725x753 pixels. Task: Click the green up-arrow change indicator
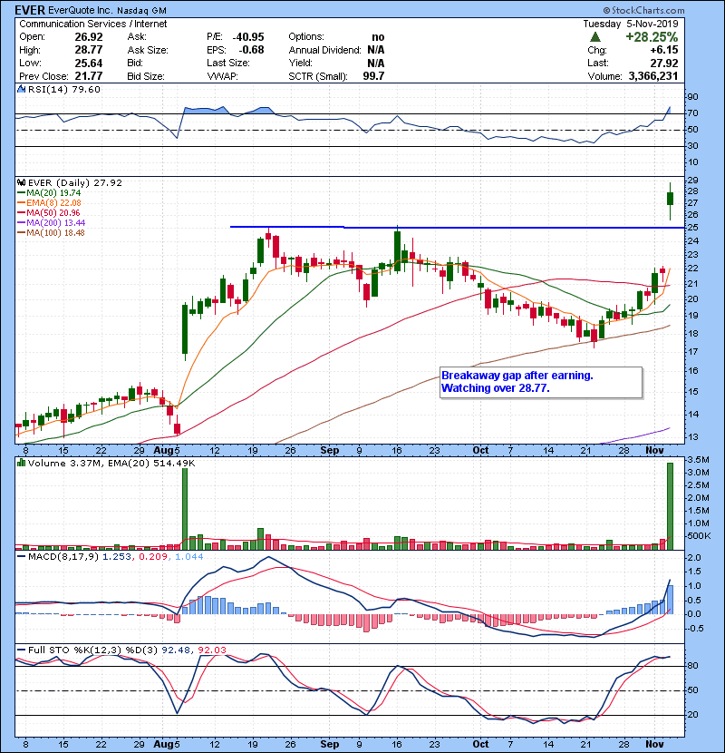pyautogui.click(x=595, y=36)
